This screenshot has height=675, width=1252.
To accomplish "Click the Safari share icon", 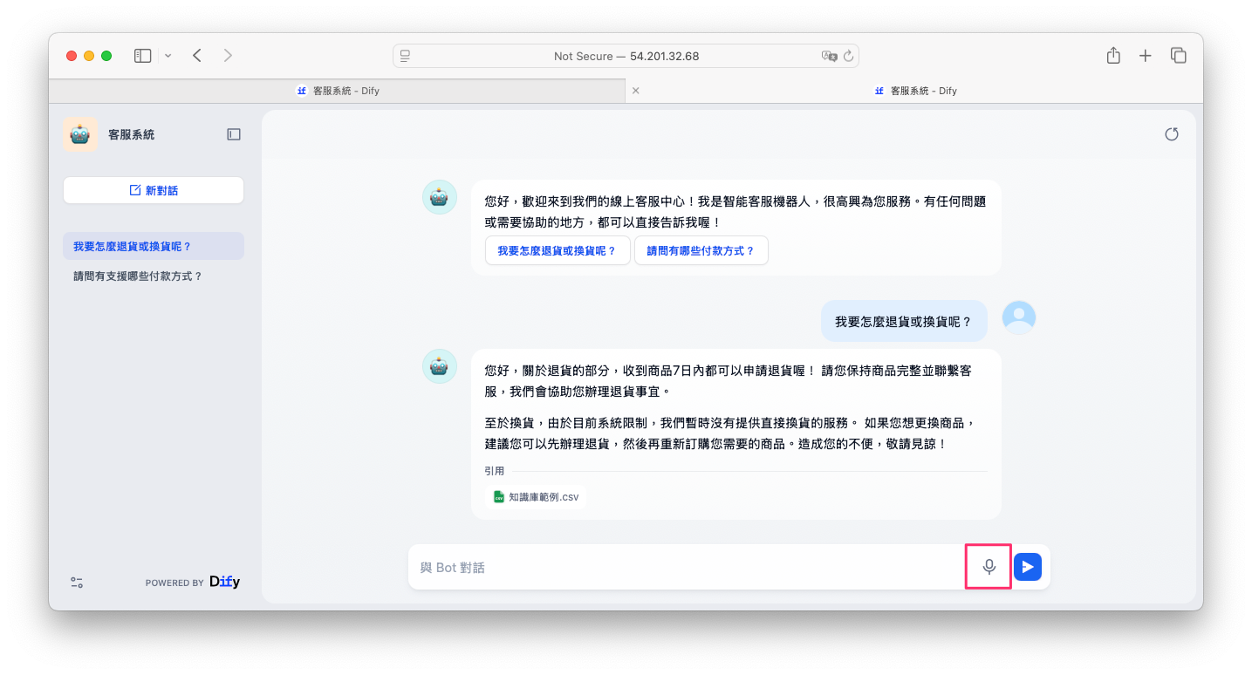I will pyautogui.click(x=1113, y=56).
